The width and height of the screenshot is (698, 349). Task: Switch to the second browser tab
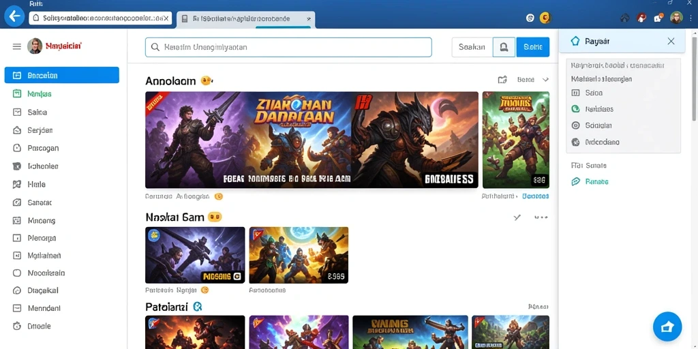coord(246,19)
